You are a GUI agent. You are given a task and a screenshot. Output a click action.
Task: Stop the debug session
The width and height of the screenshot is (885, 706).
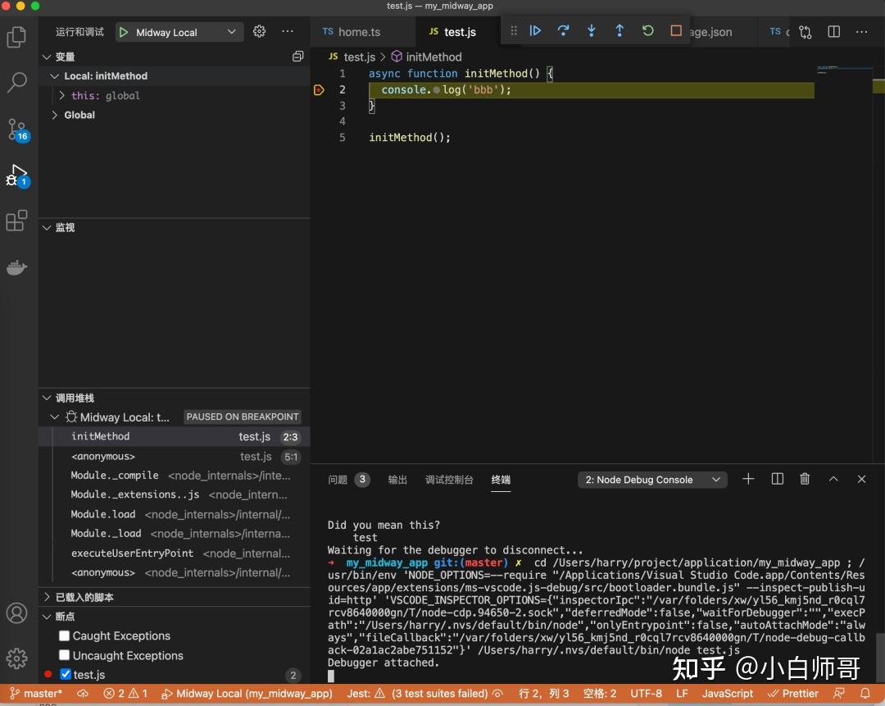[x=675, y=30]
